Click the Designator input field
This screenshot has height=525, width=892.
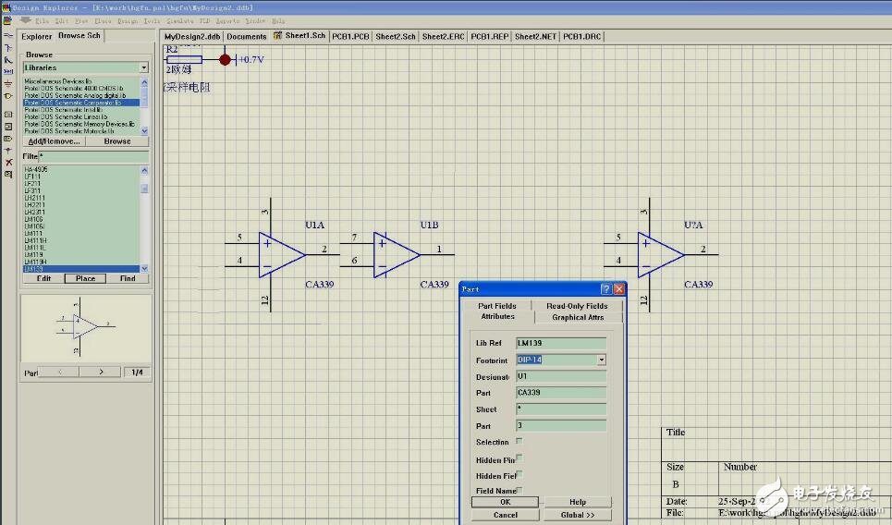pos(560,376)
